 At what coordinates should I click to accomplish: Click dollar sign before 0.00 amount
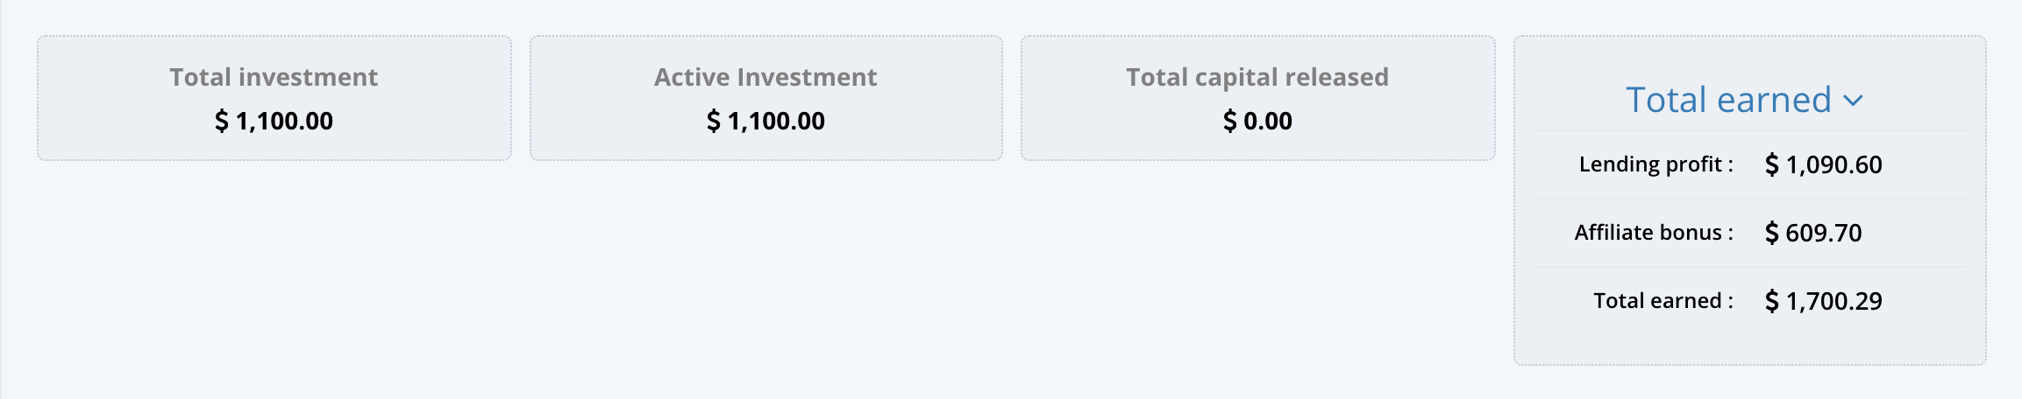coord(1230,121)
